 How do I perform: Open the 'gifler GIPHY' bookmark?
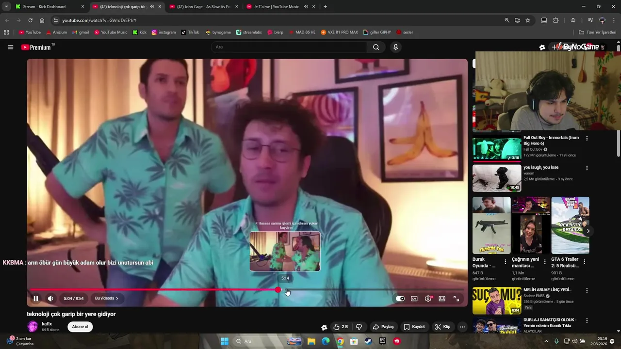[x=377, y=32]
